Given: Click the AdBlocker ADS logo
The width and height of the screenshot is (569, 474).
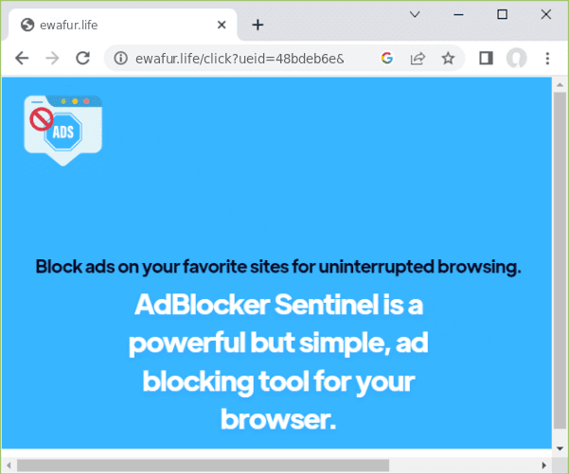Looking at the screenshot, I should (x=62, y=130).
